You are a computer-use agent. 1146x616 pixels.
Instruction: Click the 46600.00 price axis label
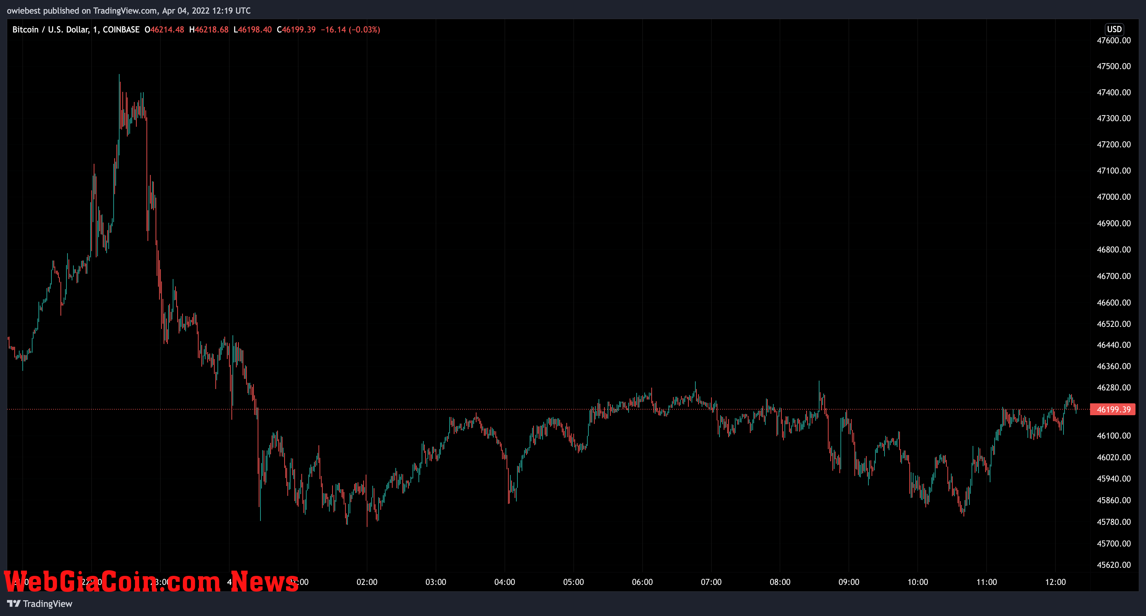1113,303
